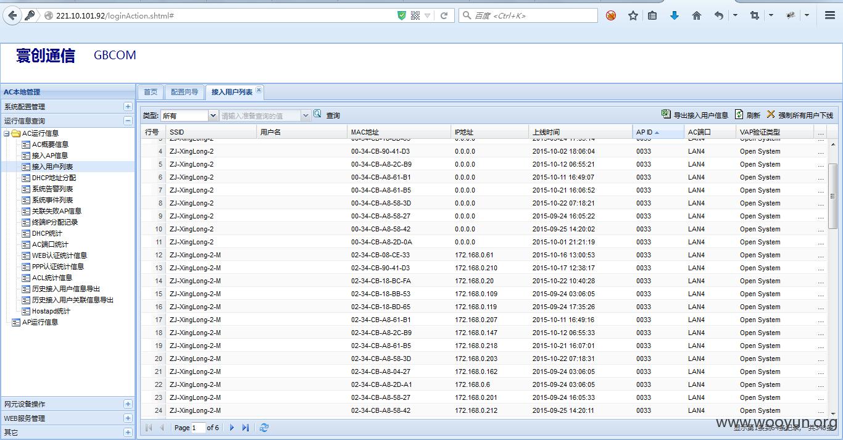The height and width of the screenshot is (440, 843).
Task: Close the 接入用户列表 tab
Action: click(x=259, y=91)
